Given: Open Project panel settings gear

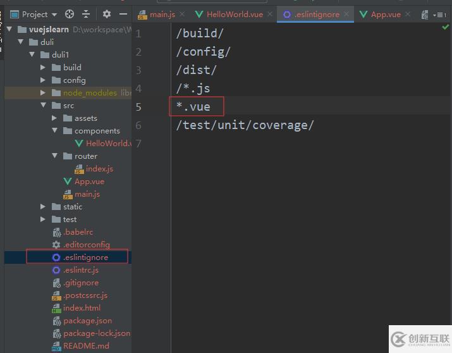Looking at the screenshot, I should [107, 14].
